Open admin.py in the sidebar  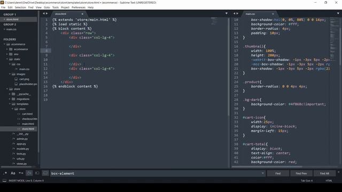22,139
